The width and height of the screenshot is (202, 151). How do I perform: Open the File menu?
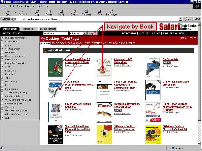coord(5,6)
